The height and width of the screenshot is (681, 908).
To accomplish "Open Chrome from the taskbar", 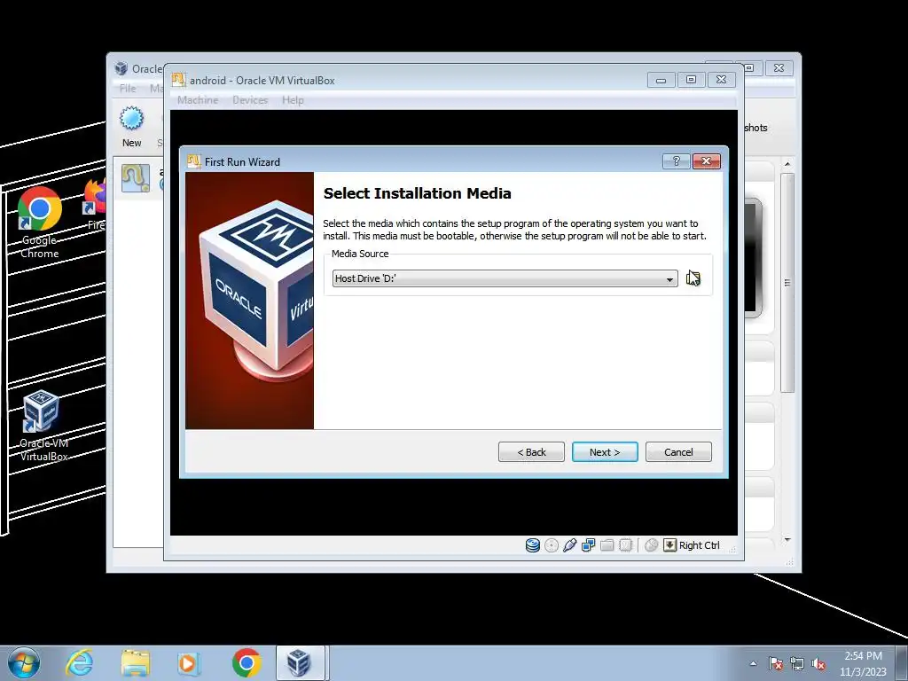I will click(x=247, y=663).
